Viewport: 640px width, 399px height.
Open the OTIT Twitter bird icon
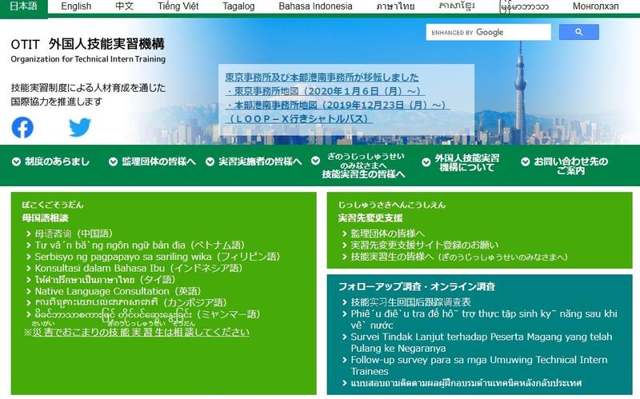click(x=79, y=127)
